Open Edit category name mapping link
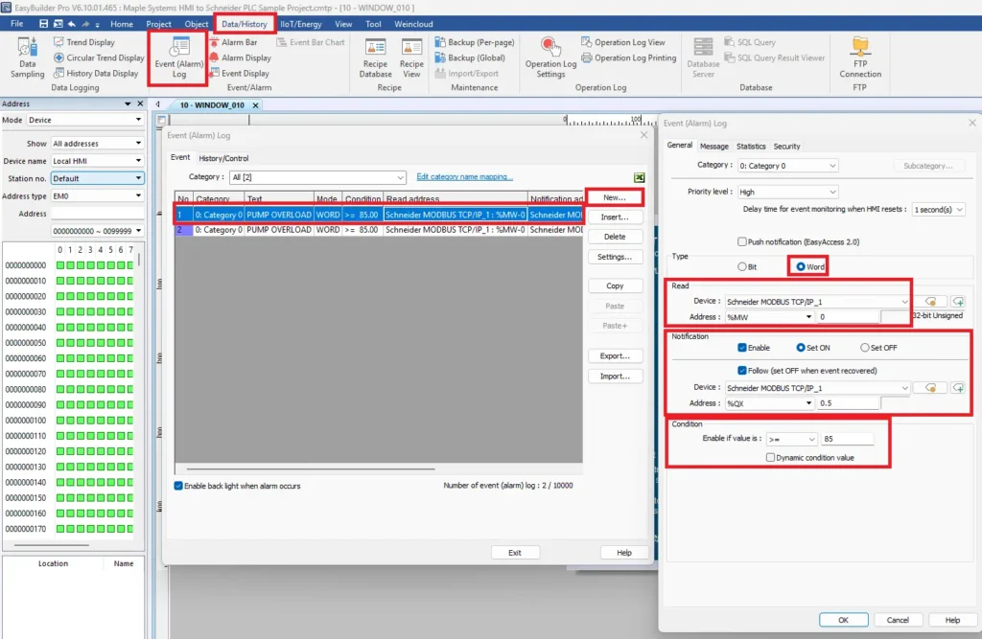The width and height of the screenshot is (982, 639). point(465,177)
